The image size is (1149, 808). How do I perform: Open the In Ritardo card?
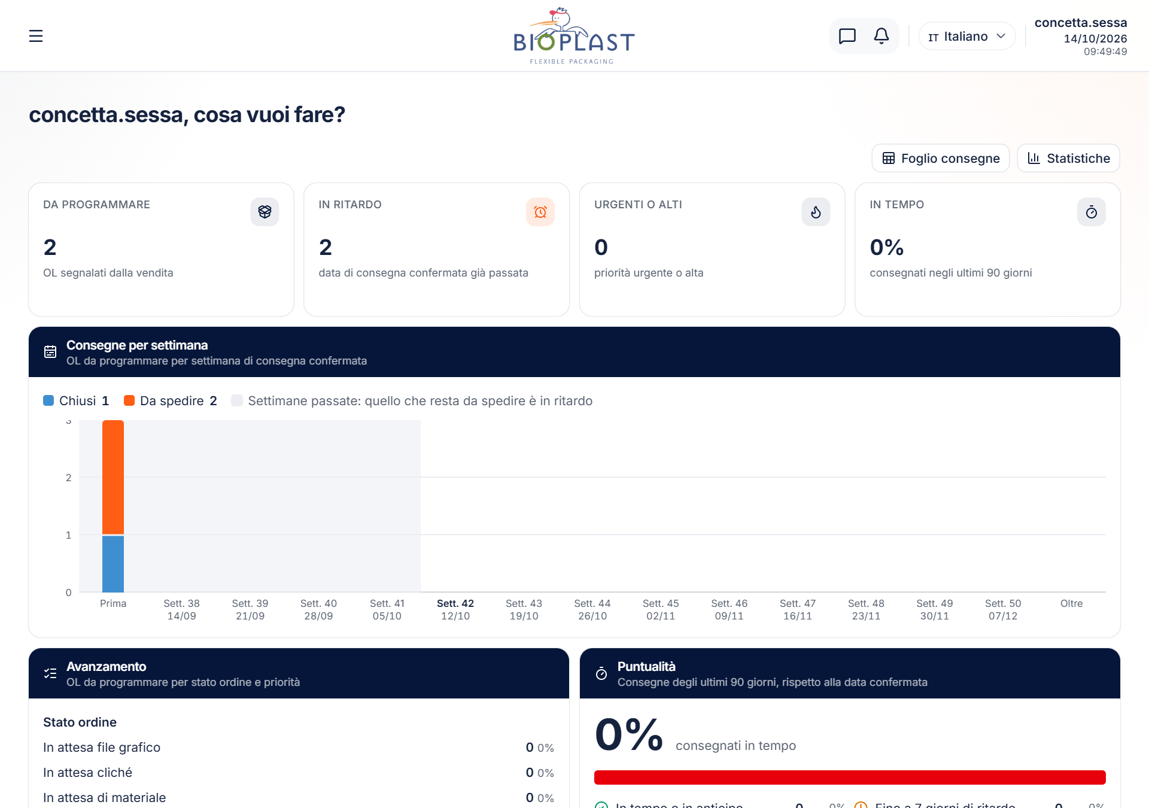[x=437, y=250]
